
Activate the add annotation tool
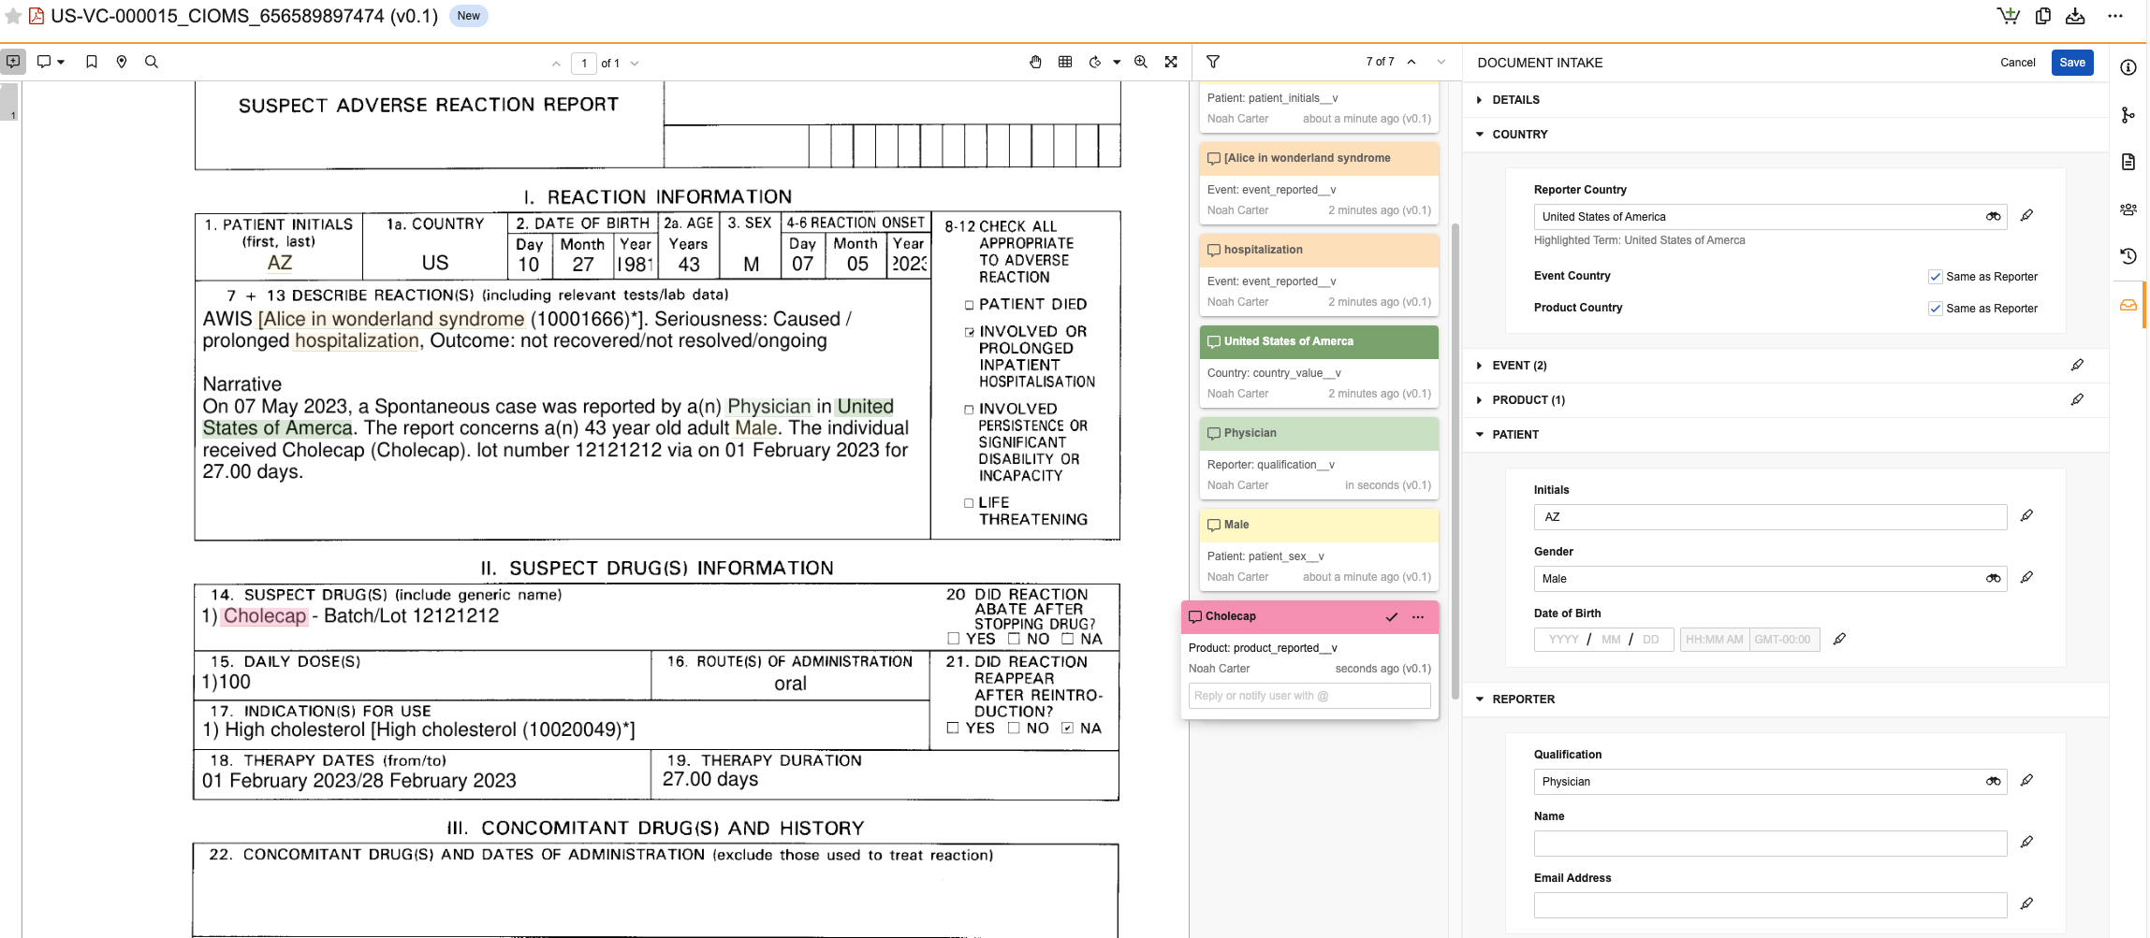point(13,62)
